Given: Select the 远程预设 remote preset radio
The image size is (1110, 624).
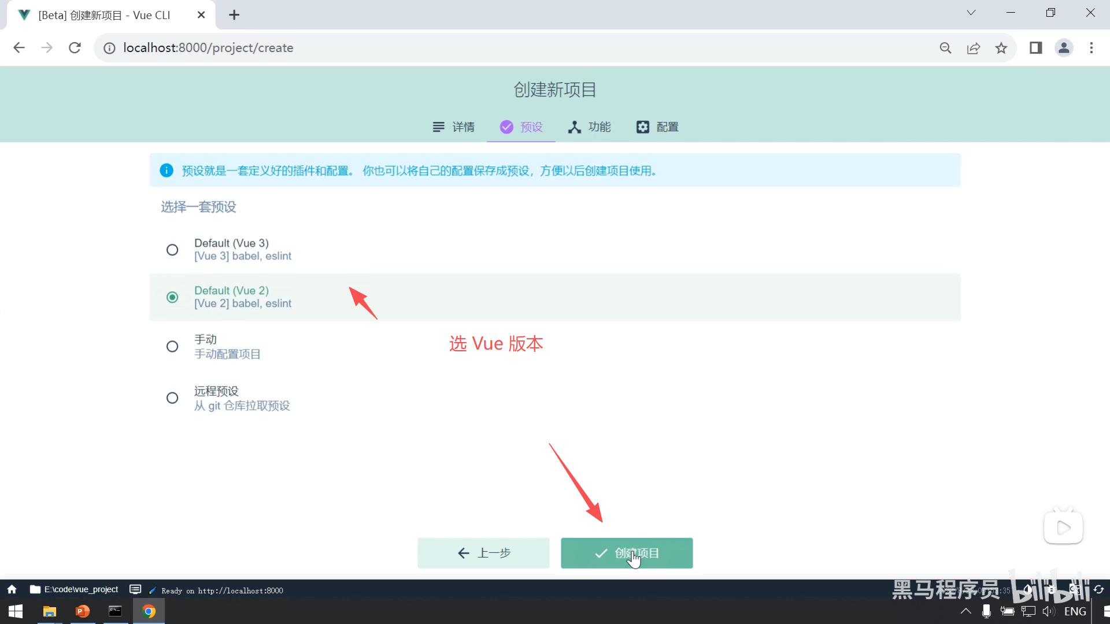Looking at the screenshot, I should pos(172,398).
